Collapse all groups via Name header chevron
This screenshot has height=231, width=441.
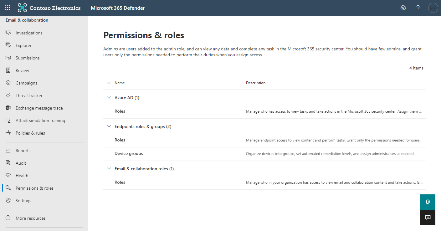pos(109,83)
